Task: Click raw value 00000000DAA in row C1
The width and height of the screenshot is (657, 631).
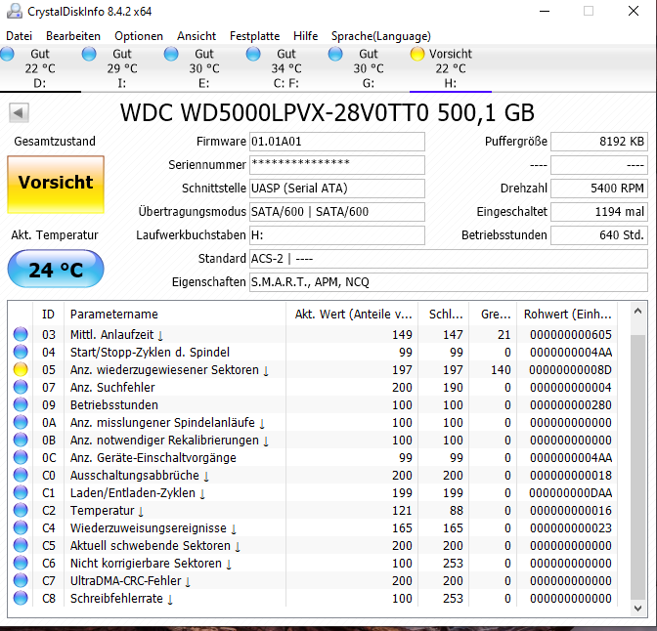Action: 570,493
